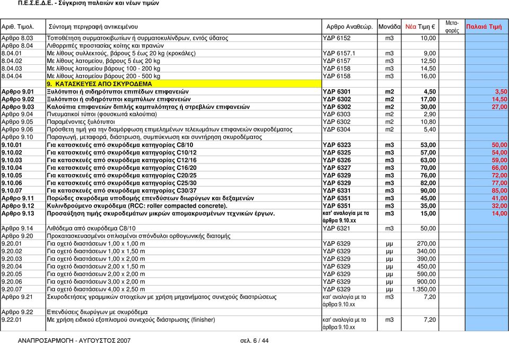Click old price '72,00' for 9.10.05

(499, 175)
